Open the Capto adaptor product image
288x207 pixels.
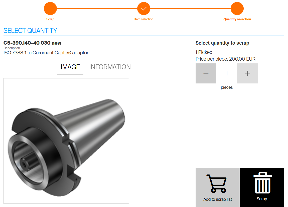66,141
